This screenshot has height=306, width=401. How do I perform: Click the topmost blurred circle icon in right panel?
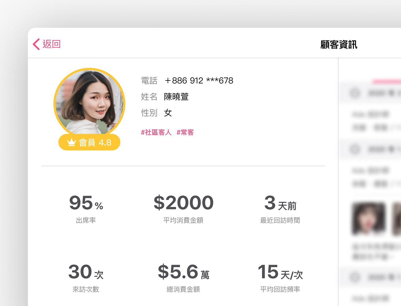click(355, 93)
